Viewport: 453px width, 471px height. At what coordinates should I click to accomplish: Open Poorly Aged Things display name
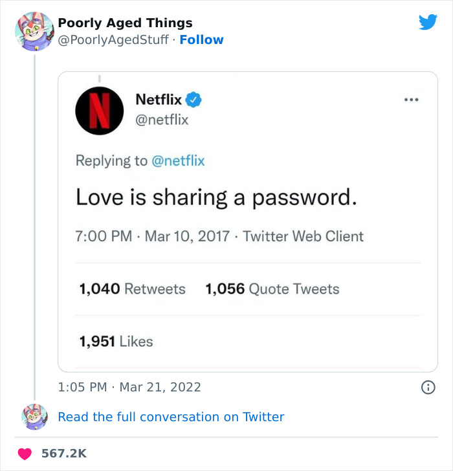point(126,23)
